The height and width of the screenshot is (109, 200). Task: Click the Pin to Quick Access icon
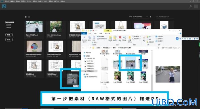84,37
